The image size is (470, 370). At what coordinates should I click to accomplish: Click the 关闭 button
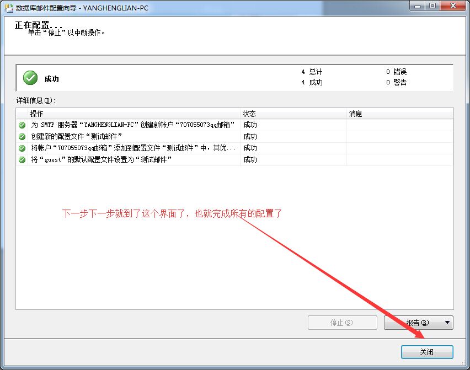(427, 352)
